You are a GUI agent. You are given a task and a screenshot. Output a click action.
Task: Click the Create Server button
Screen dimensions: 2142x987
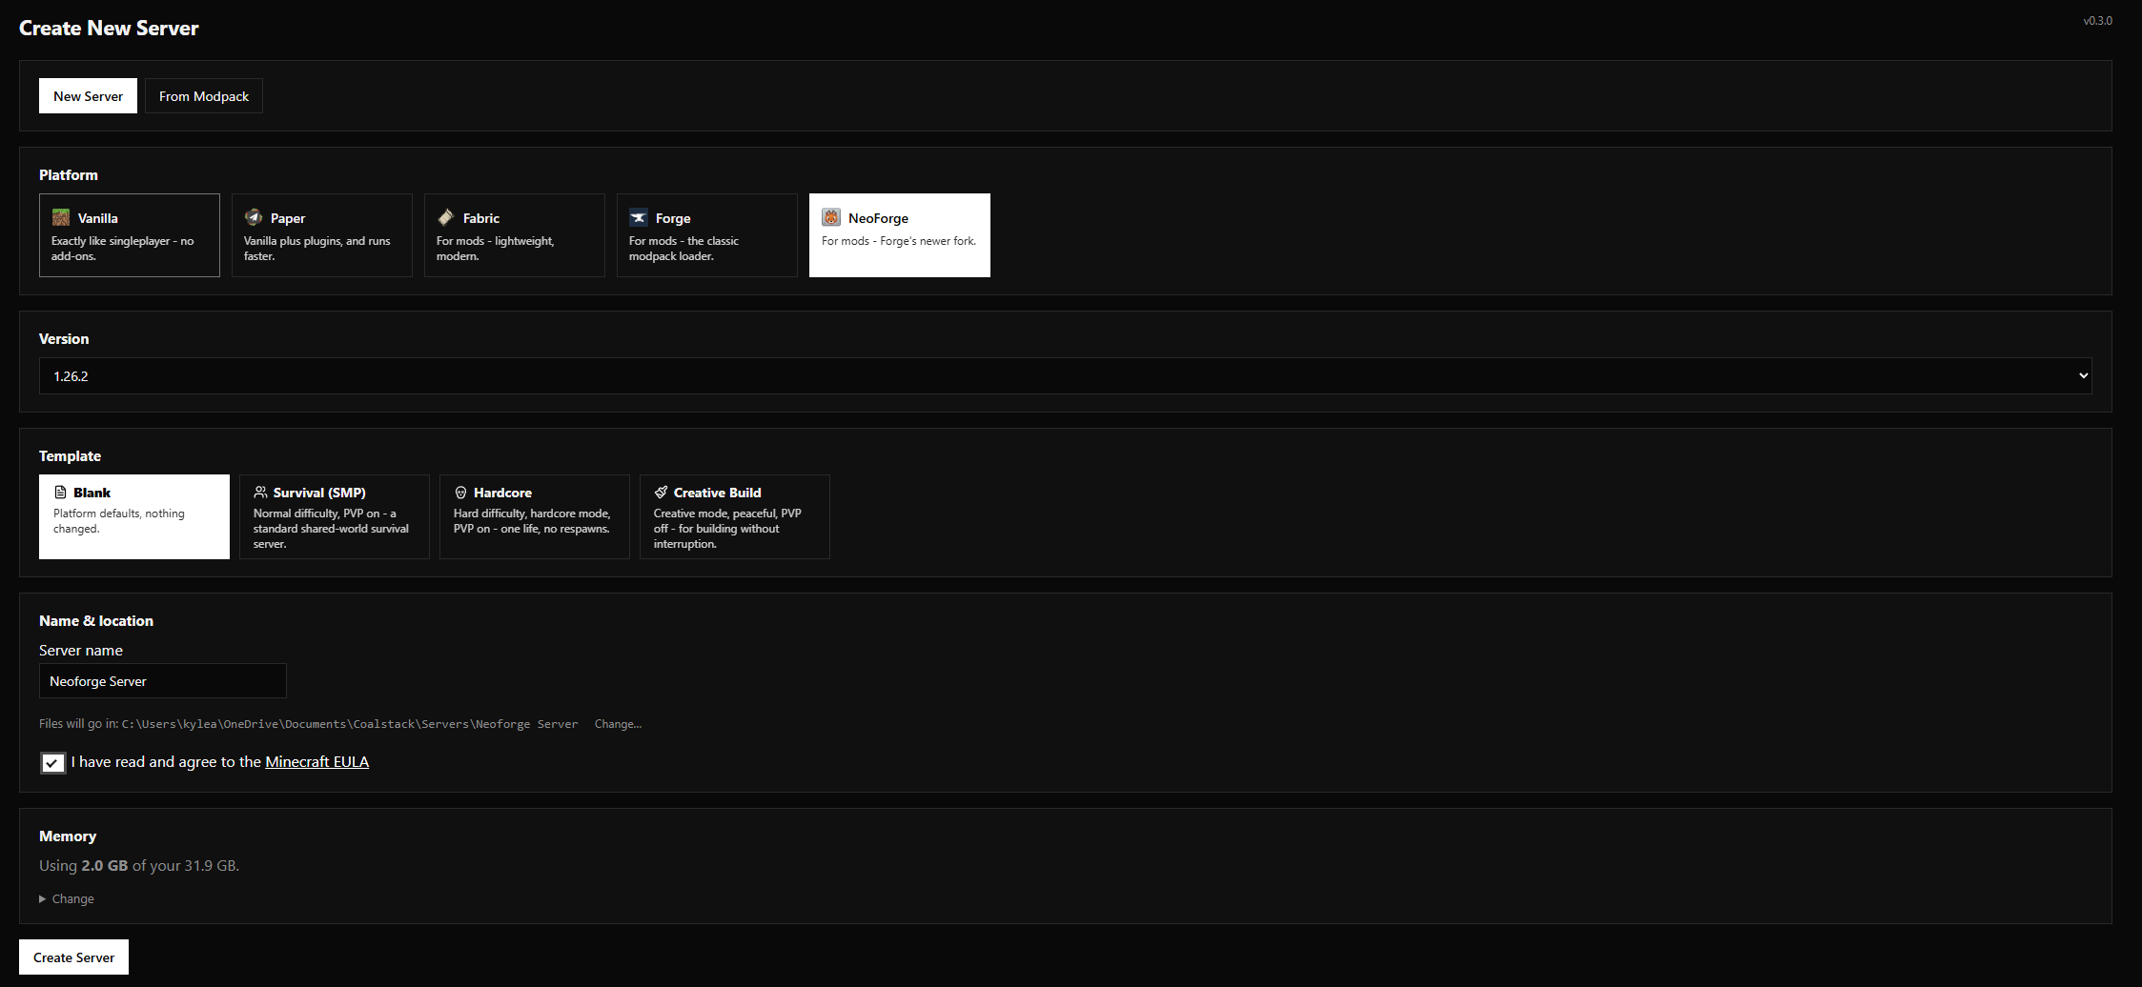(x=73, y=957)
